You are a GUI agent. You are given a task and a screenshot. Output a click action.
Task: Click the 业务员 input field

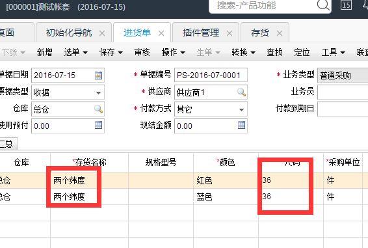point(343,92)
